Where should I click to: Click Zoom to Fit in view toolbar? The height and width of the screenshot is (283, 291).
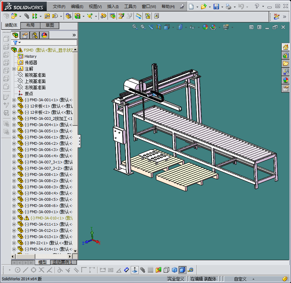click(x=135, y=27)
